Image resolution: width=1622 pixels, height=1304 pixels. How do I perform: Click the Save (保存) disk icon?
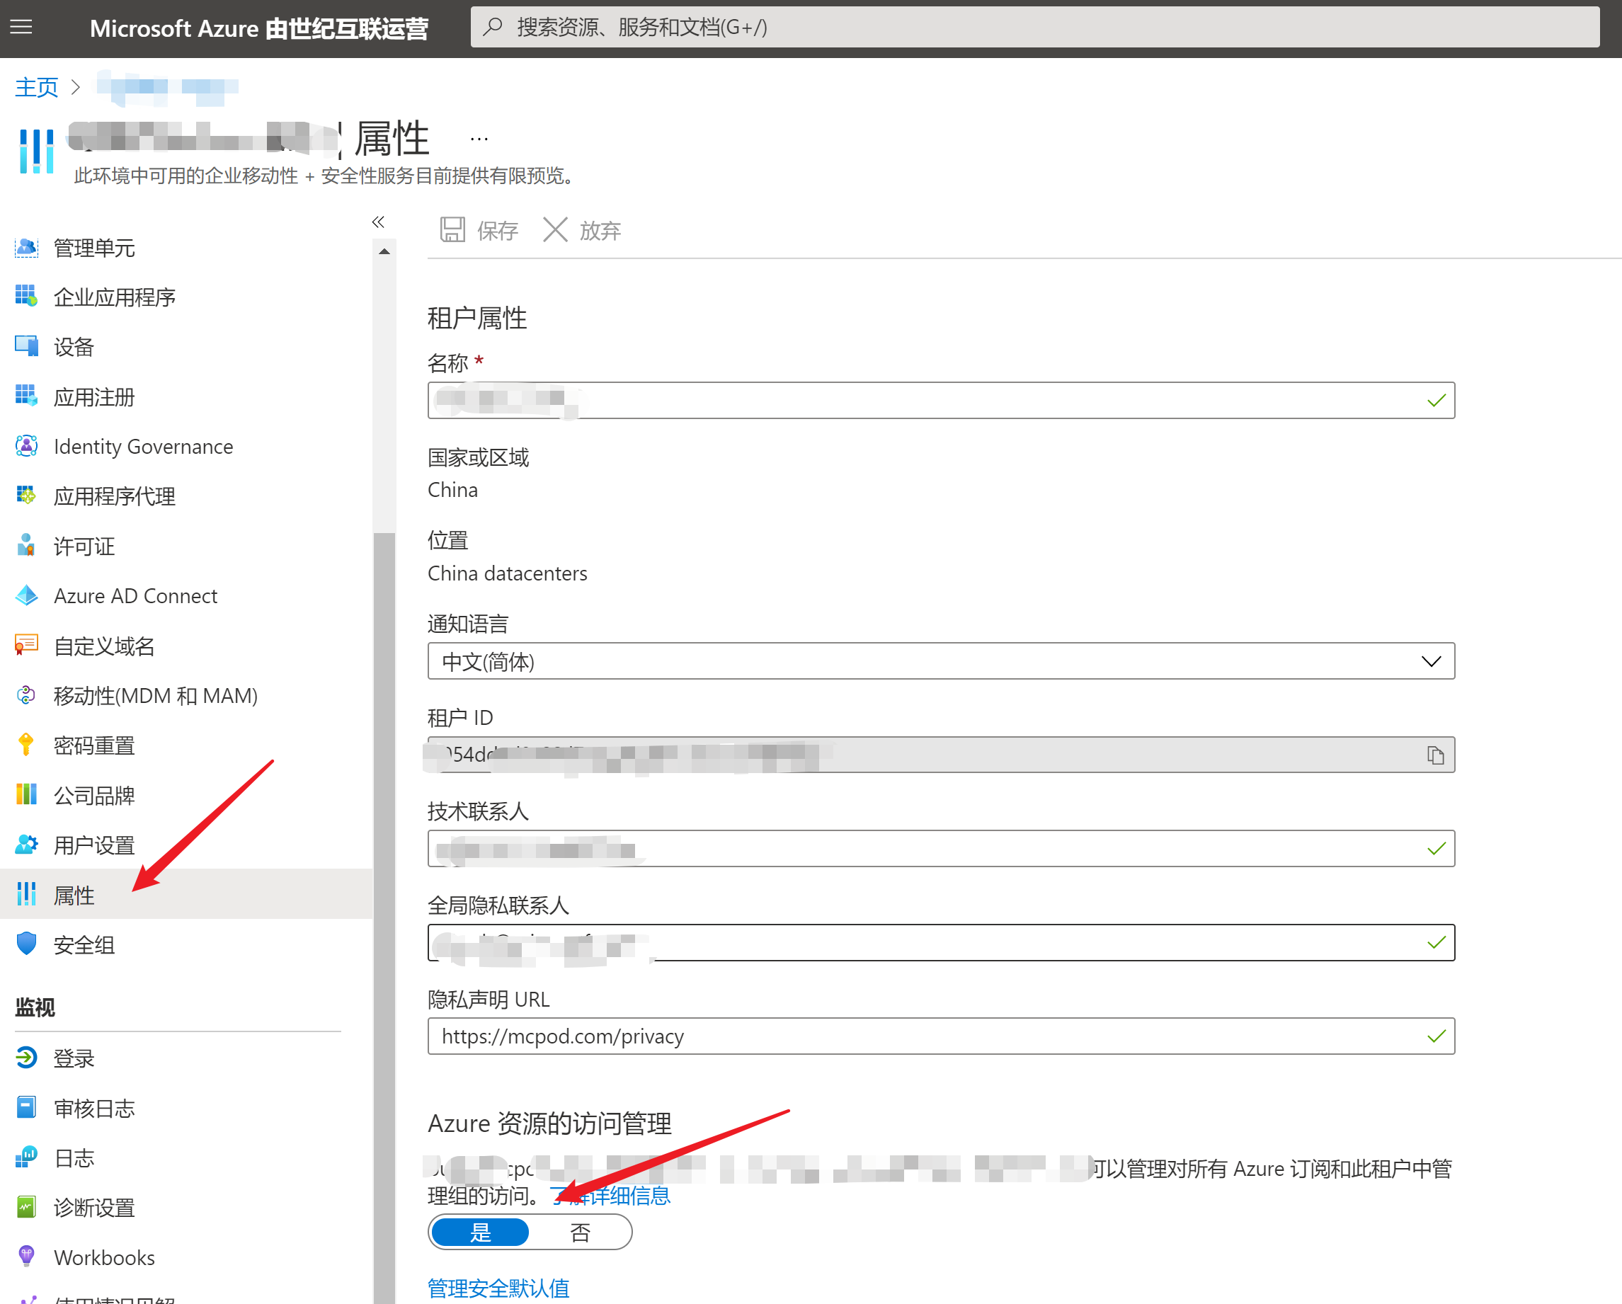coord(452,229)
